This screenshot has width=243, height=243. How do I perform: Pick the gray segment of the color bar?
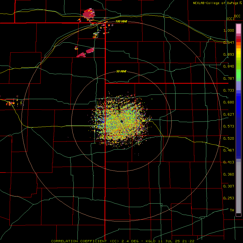(238, 188)
